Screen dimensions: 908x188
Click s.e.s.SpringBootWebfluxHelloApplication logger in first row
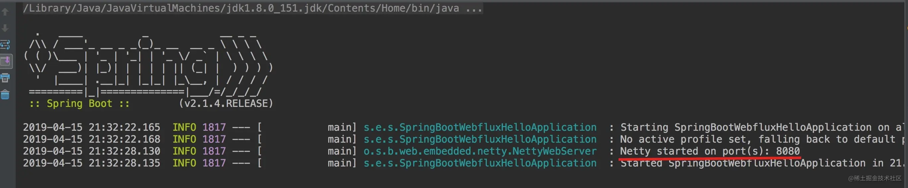[x=480, y=127]
